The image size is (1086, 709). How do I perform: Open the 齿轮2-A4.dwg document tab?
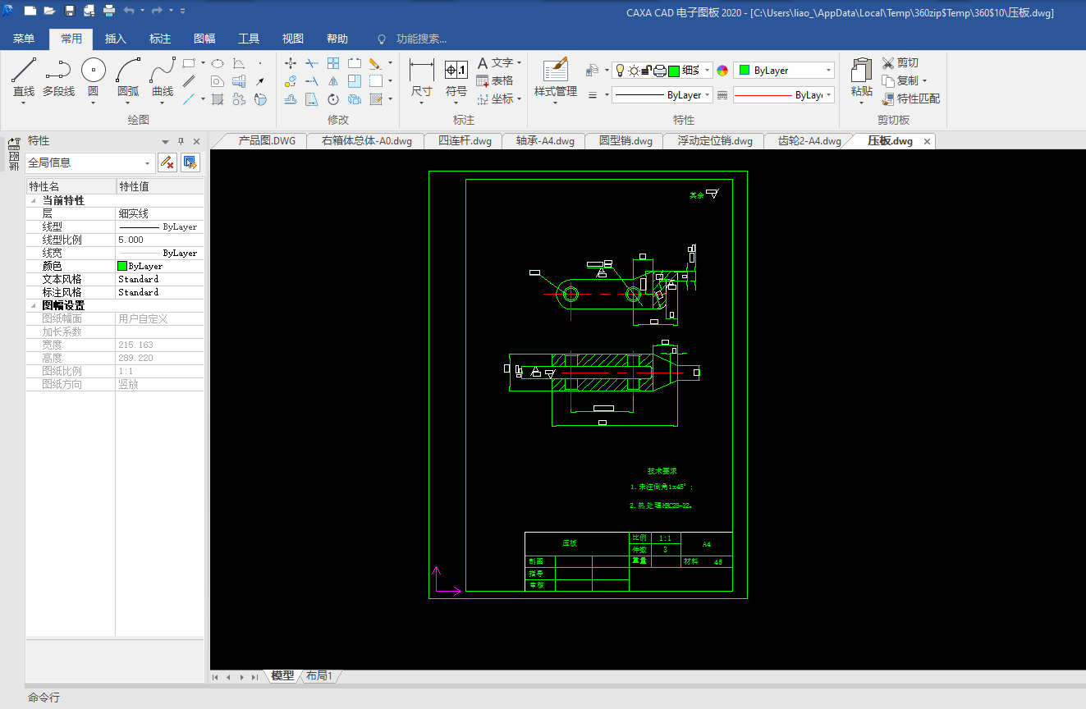click(809, 141)
